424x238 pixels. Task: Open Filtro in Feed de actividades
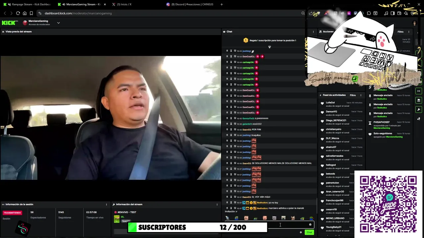tap(353, 95)
